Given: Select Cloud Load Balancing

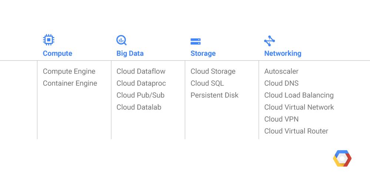Looking at the screenshot, I should (x=299, y=95).
